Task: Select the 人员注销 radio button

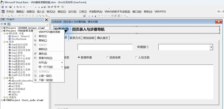Action: 142,58
